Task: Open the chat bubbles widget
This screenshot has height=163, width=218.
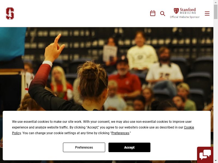Action: 205,155
